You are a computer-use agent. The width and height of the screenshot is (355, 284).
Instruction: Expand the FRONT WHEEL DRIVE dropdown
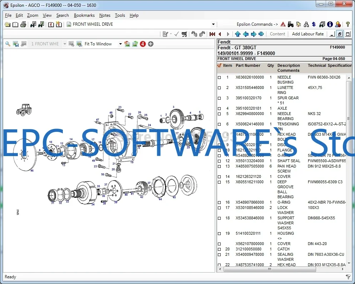pos(214,24)
